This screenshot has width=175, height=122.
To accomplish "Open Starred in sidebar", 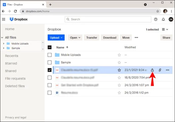I will (x=11, y=63).
